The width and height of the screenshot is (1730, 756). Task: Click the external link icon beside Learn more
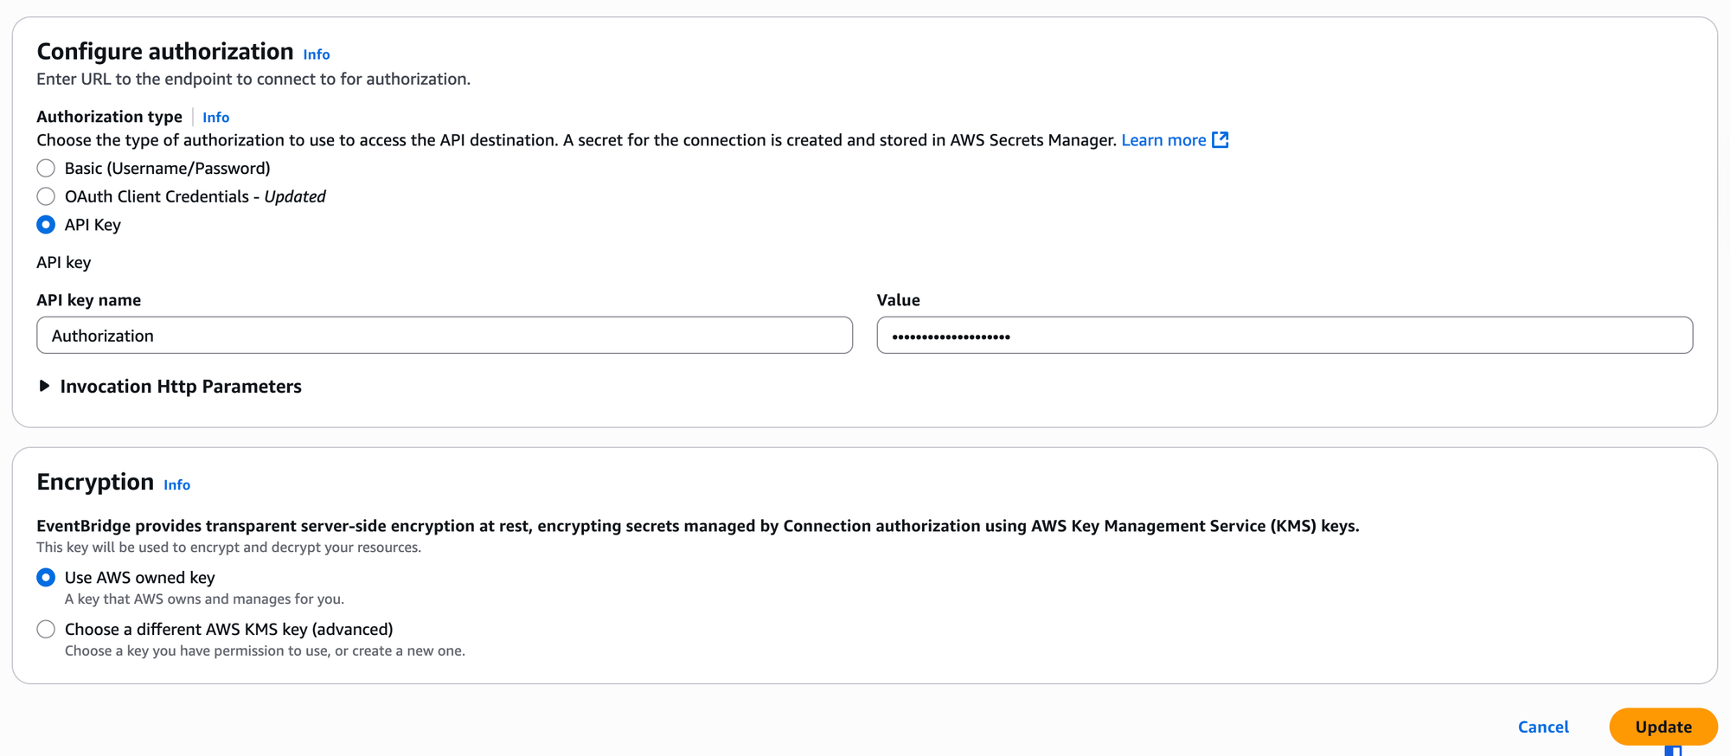[1220, 140]
